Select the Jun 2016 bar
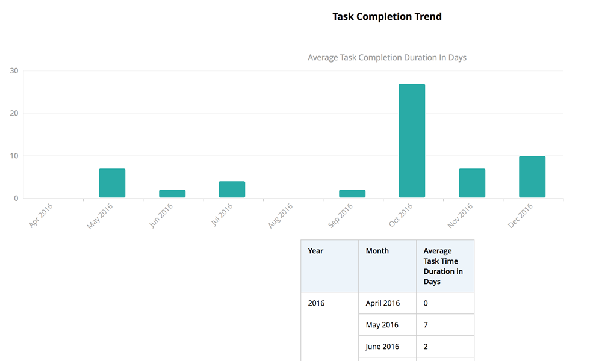Image resolution: width=602 pixels, height=361 pixels. click(172, 194)
